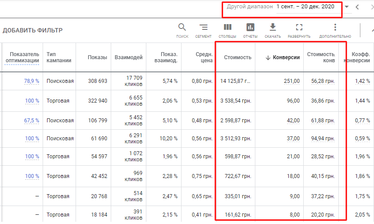
Task: Click interactions cell 6 291 кликов
Action: coord(134,139)
